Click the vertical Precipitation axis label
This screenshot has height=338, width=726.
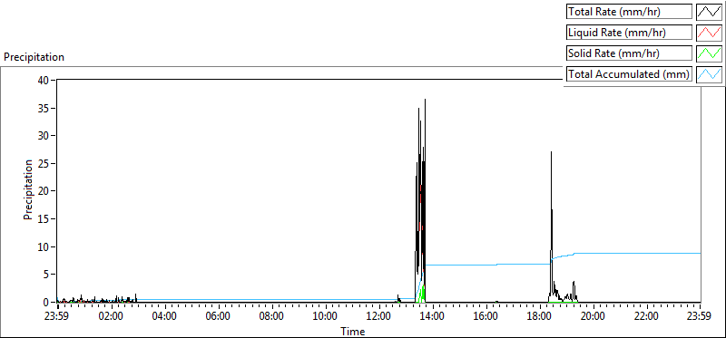click(28, 190)
